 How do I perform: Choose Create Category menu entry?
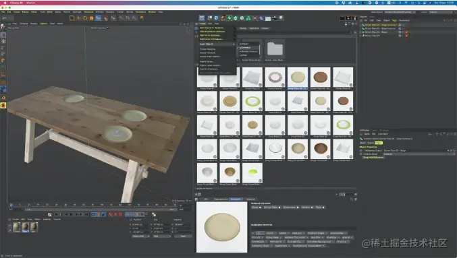(x=208, y=49)
